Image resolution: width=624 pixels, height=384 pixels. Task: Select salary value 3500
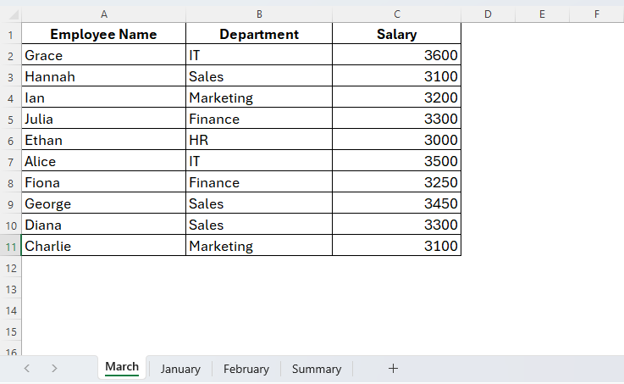(397, 161)
